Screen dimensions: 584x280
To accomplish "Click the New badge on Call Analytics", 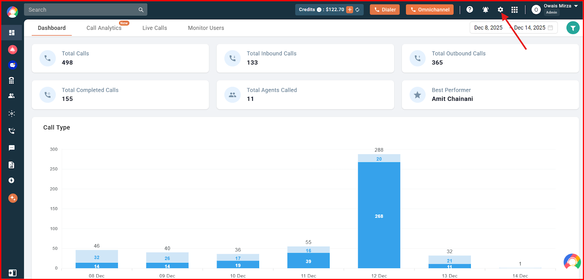I will [124, 23].
